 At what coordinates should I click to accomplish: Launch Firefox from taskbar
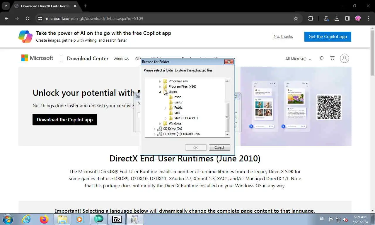click(x=44, y=219)
